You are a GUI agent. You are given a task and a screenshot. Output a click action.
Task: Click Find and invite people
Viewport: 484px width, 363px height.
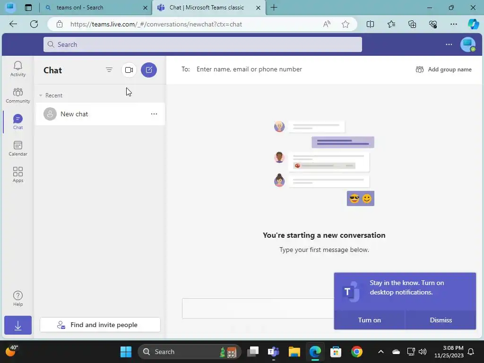(100, 325)
